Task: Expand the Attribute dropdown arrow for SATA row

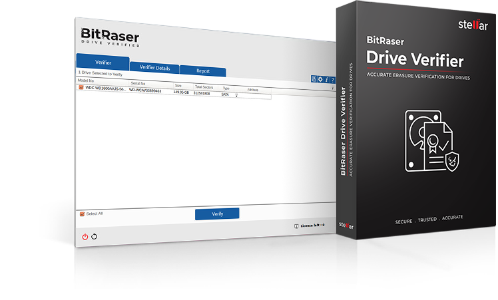Action: [236, 95]
